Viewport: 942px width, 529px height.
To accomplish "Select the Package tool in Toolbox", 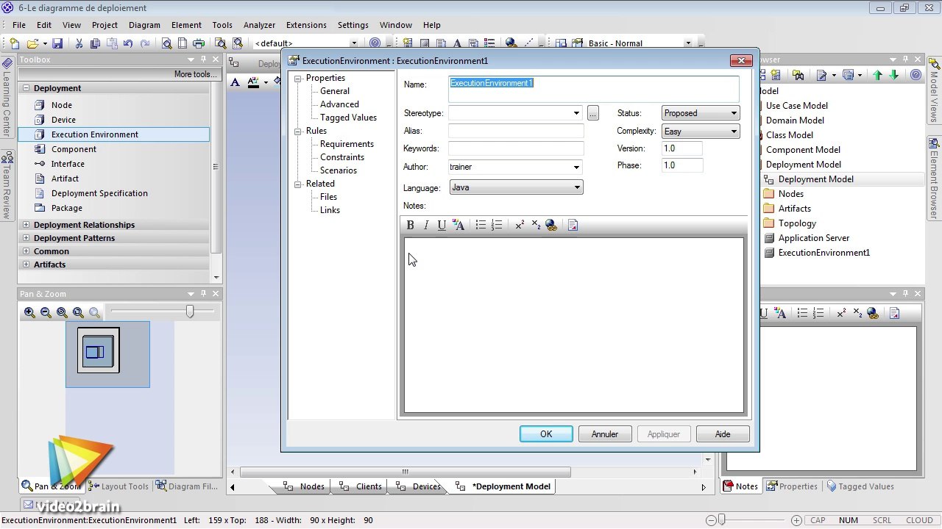I will click(x=66, y=208).
